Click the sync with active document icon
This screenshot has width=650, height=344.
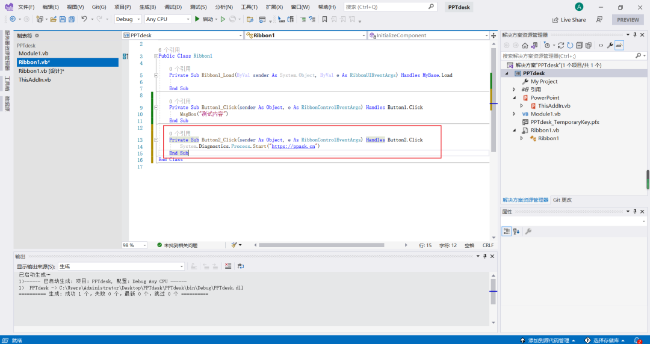(x=561, y=45)
